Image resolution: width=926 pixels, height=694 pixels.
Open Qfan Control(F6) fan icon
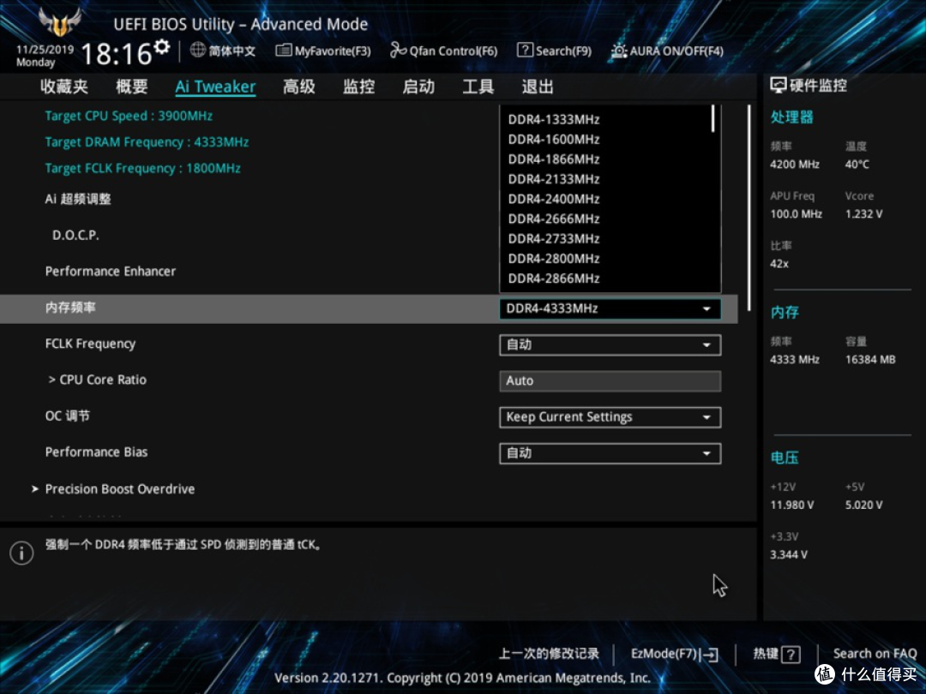[x=398, y=51]
